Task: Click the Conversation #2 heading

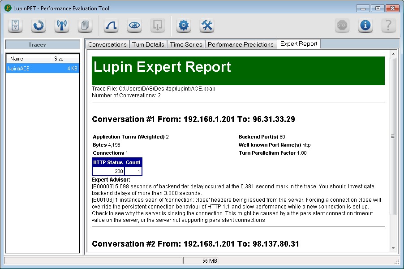Action: (196, 244)
